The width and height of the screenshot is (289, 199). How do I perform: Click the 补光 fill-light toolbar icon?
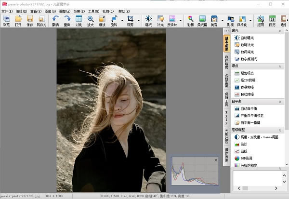[160, 21]
